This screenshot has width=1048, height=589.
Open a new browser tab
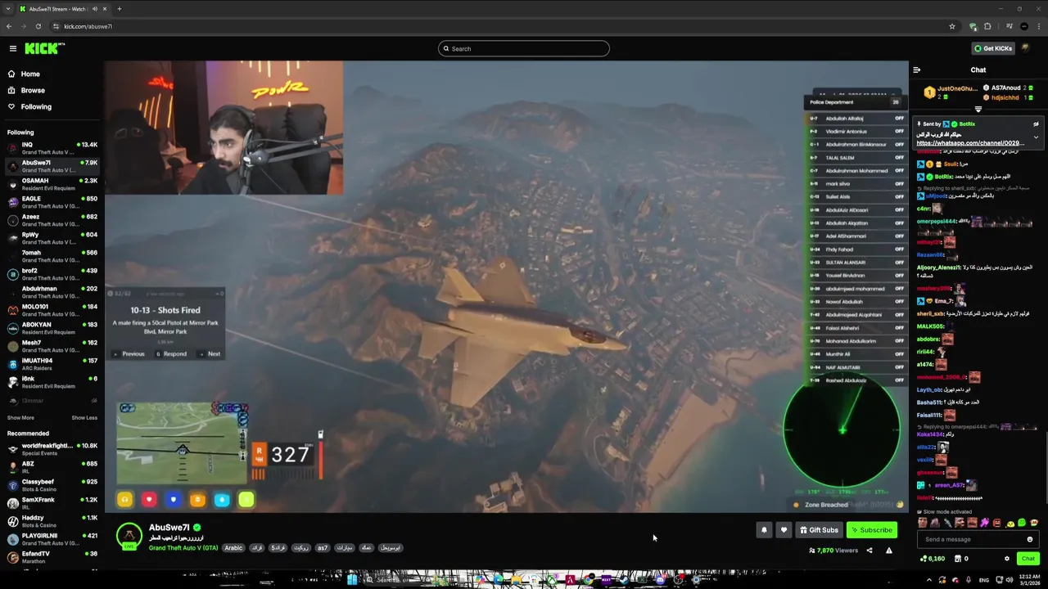[x=120, y=9]
